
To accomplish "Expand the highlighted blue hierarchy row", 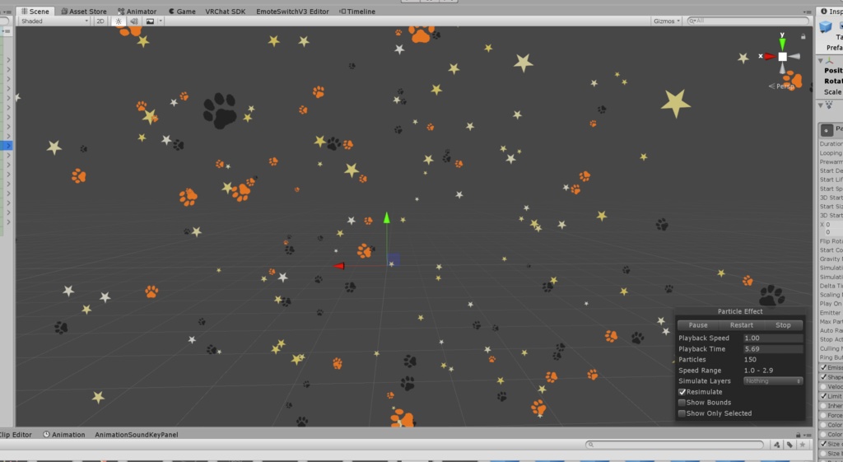I will [x=8, y=145].
